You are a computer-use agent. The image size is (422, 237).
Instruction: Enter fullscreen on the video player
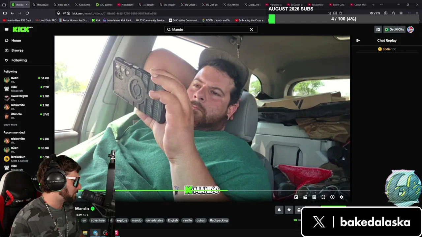click(x=323, y=197)
